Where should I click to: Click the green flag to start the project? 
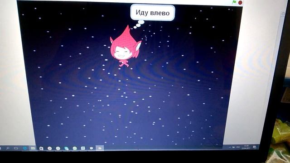tap(234, 2)
